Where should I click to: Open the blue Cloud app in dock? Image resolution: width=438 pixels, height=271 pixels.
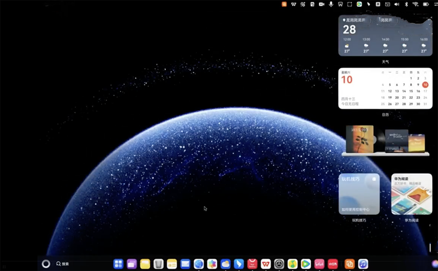[x=225, y=264]
